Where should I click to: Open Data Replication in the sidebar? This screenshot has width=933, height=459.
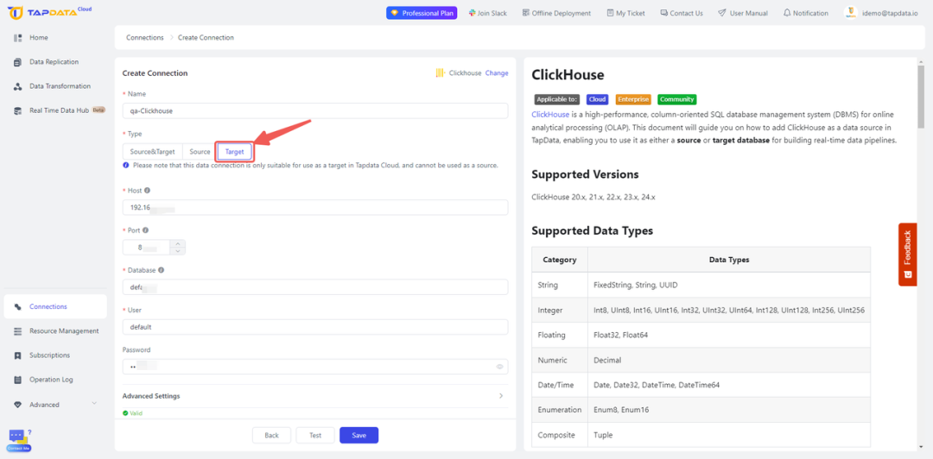55,62
